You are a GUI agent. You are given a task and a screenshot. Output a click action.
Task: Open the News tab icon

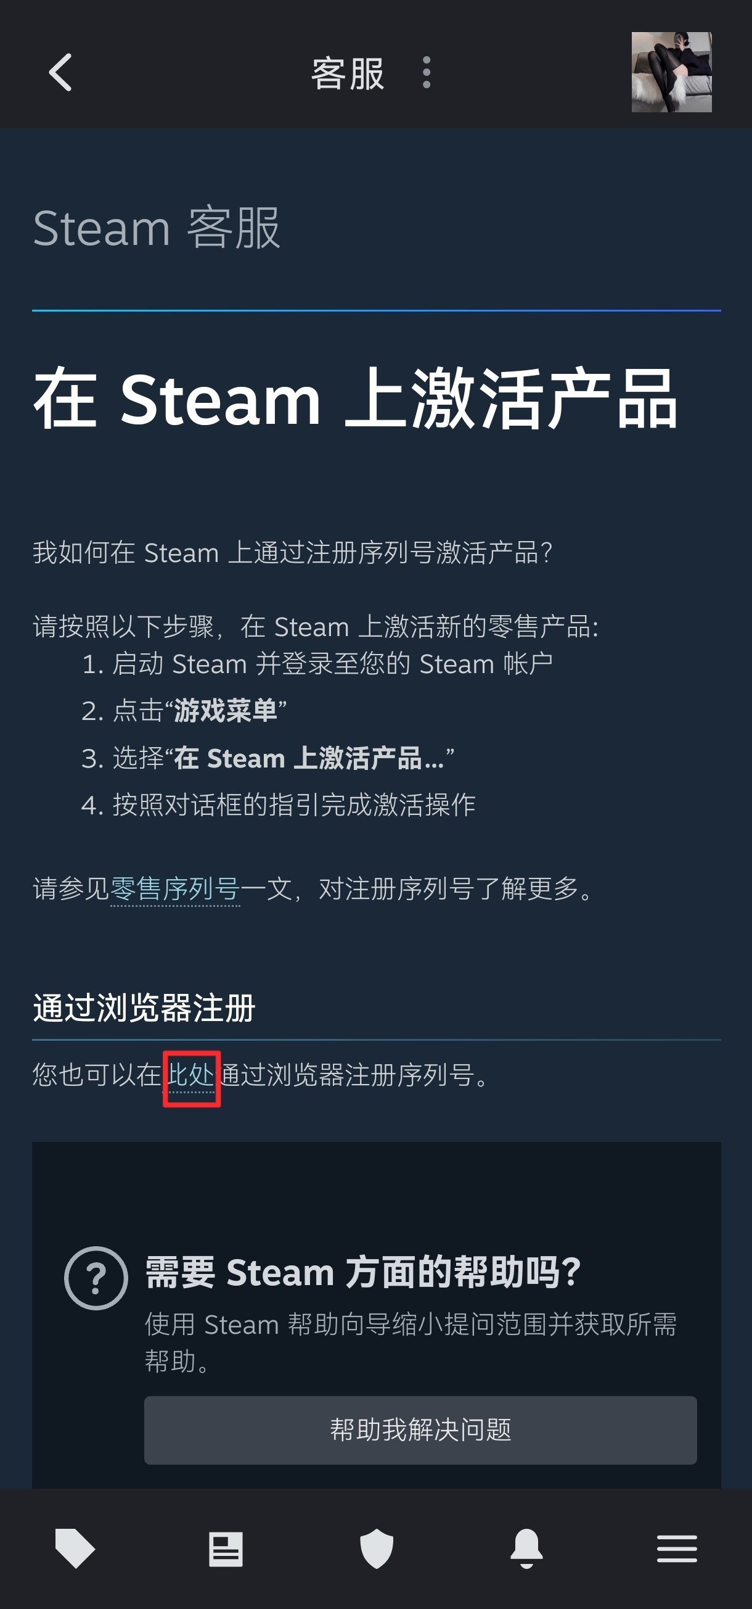[226, 1549]
